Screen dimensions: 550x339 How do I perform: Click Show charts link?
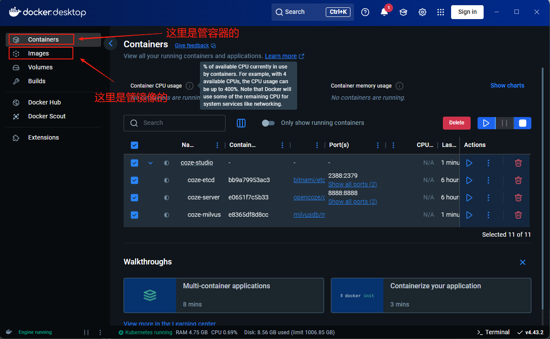pyautogui.click(x=507, y=85)
